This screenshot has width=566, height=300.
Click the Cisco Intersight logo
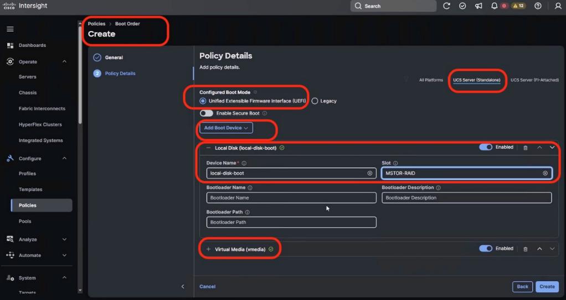click(25, 6)
